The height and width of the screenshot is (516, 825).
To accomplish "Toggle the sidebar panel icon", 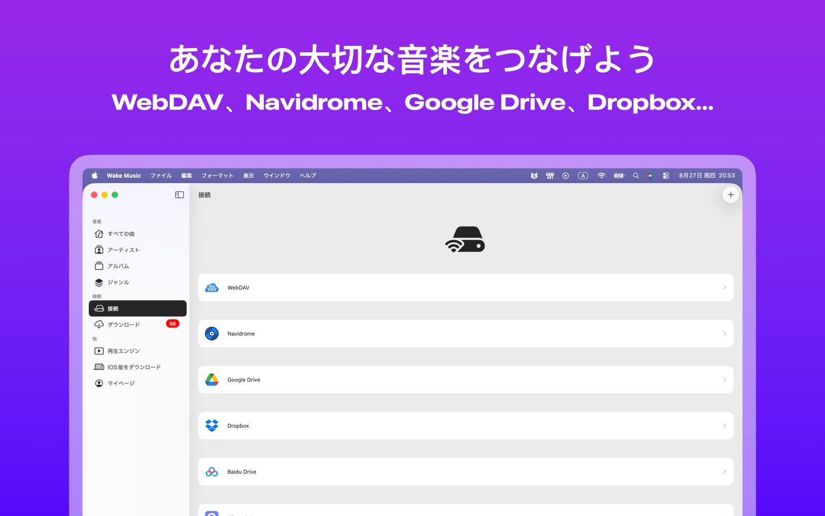I will pos(179,195).
